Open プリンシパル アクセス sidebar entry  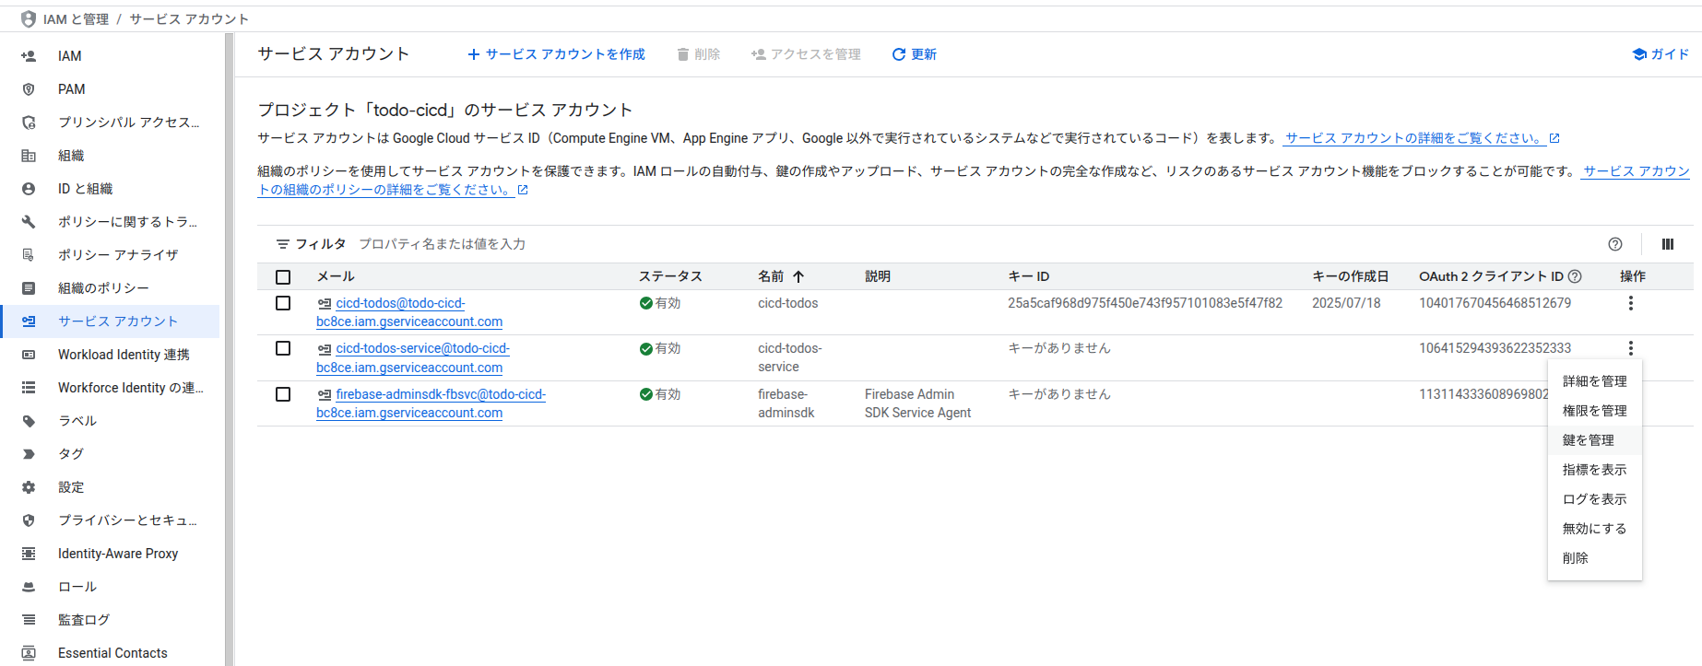[x=111, y=123]
